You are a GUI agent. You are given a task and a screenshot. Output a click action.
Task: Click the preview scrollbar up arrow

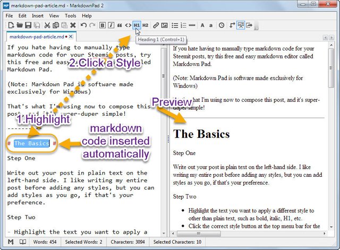coord(331,45)
